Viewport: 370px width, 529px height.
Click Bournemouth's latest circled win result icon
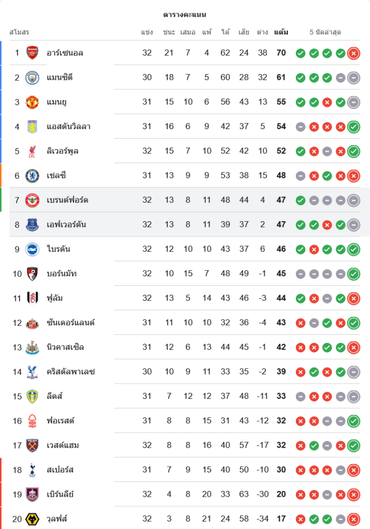(x=354, y=274)
